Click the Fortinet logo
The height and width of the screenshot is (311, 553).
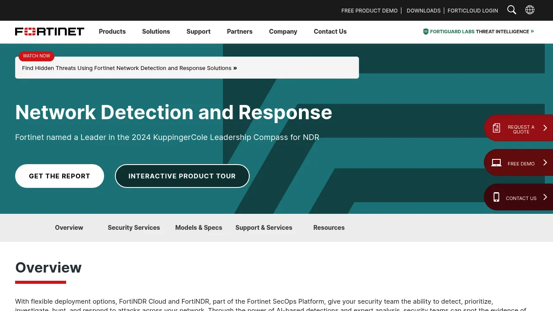click(50, 32)
